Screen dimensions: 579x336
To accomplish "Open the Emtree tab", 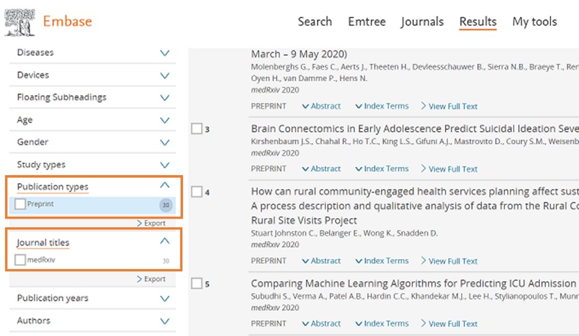I will pos(366,22).
